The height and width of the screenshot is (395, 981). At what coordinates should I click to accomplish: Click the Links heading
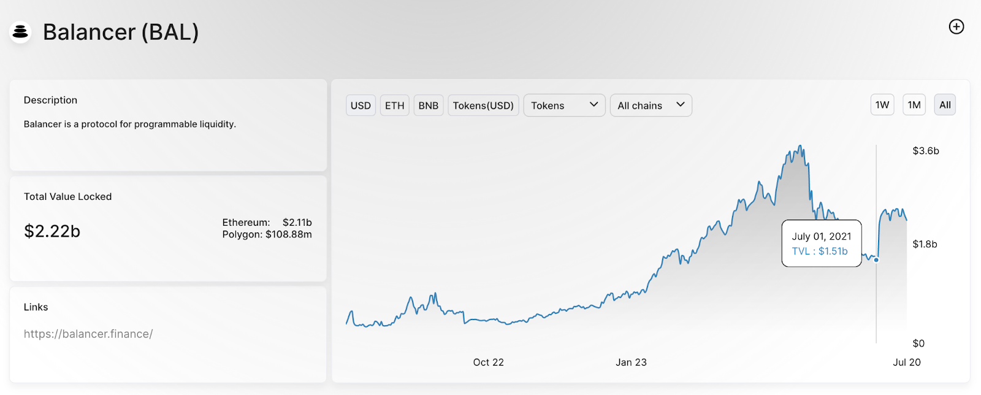36,307
